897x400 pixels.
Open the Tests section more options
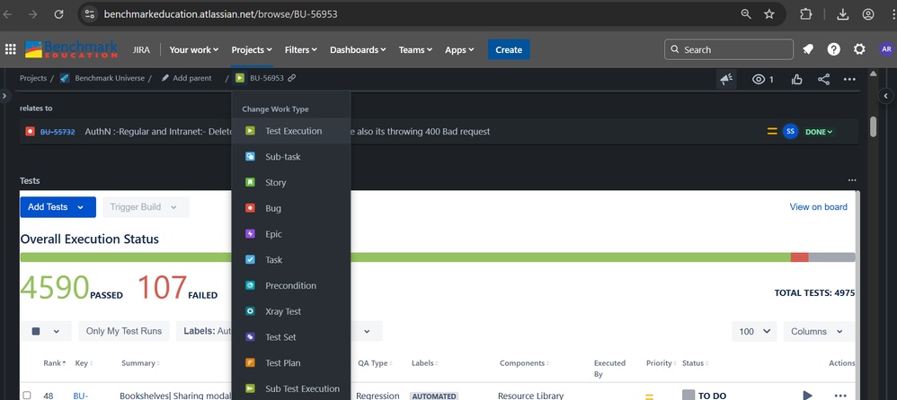[x=852, y=180]
